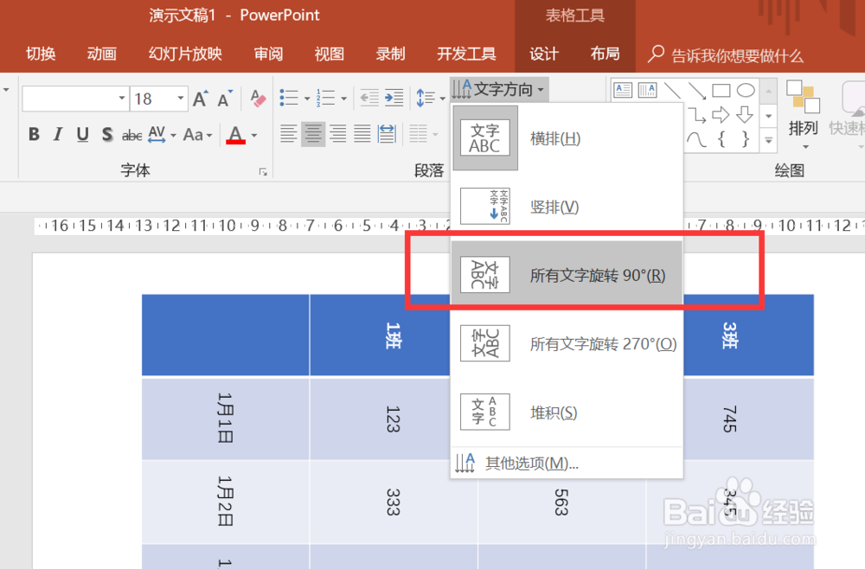Decrease font size with small A icon
Viewport: 865px width, 569px height.
coord(224,99)
